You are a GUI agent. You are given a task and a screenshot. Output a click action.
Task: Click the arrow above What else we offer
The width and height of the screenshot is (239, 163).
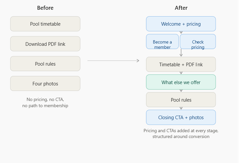click(181, 73)
